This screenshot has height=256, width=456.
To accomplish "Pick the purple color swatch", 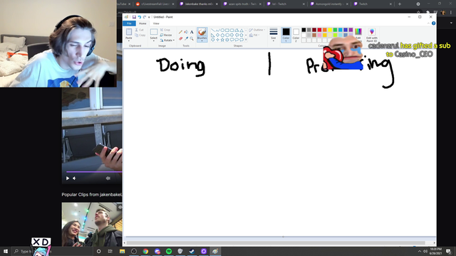I will 351,30.
